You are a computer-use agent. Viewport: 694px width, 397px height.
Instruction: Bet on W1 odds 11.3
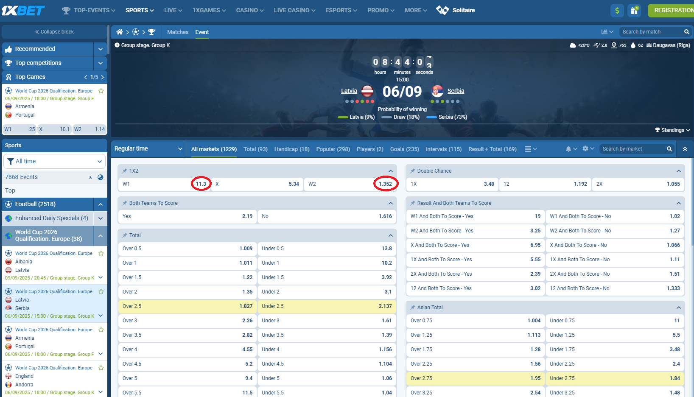[x=165, y=184]
